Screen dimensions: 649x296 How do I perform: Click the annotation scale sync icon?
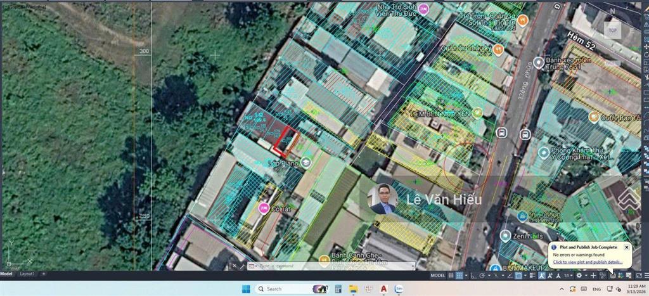(x=558, y=275)
